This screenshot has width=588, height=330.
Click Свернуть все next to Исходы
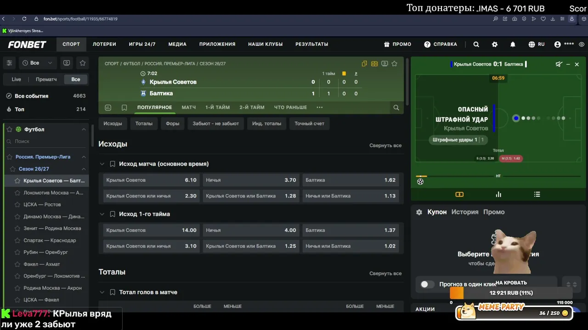coord(385,145)
